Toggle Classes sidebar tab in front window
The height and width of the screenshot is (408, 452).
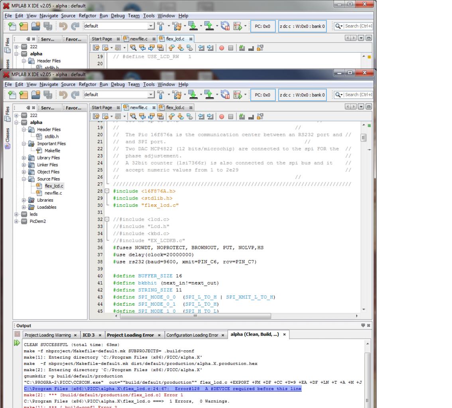click(x=8, y=138)
